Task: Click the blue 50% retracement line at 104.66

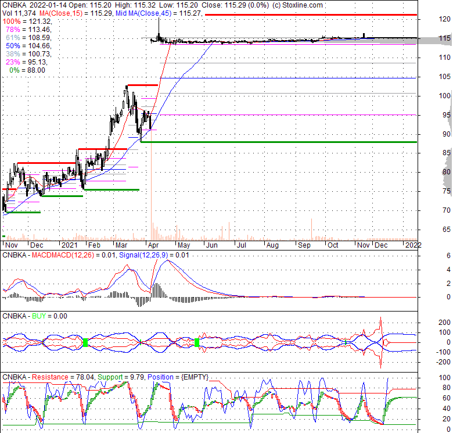Action: point(288,78)
